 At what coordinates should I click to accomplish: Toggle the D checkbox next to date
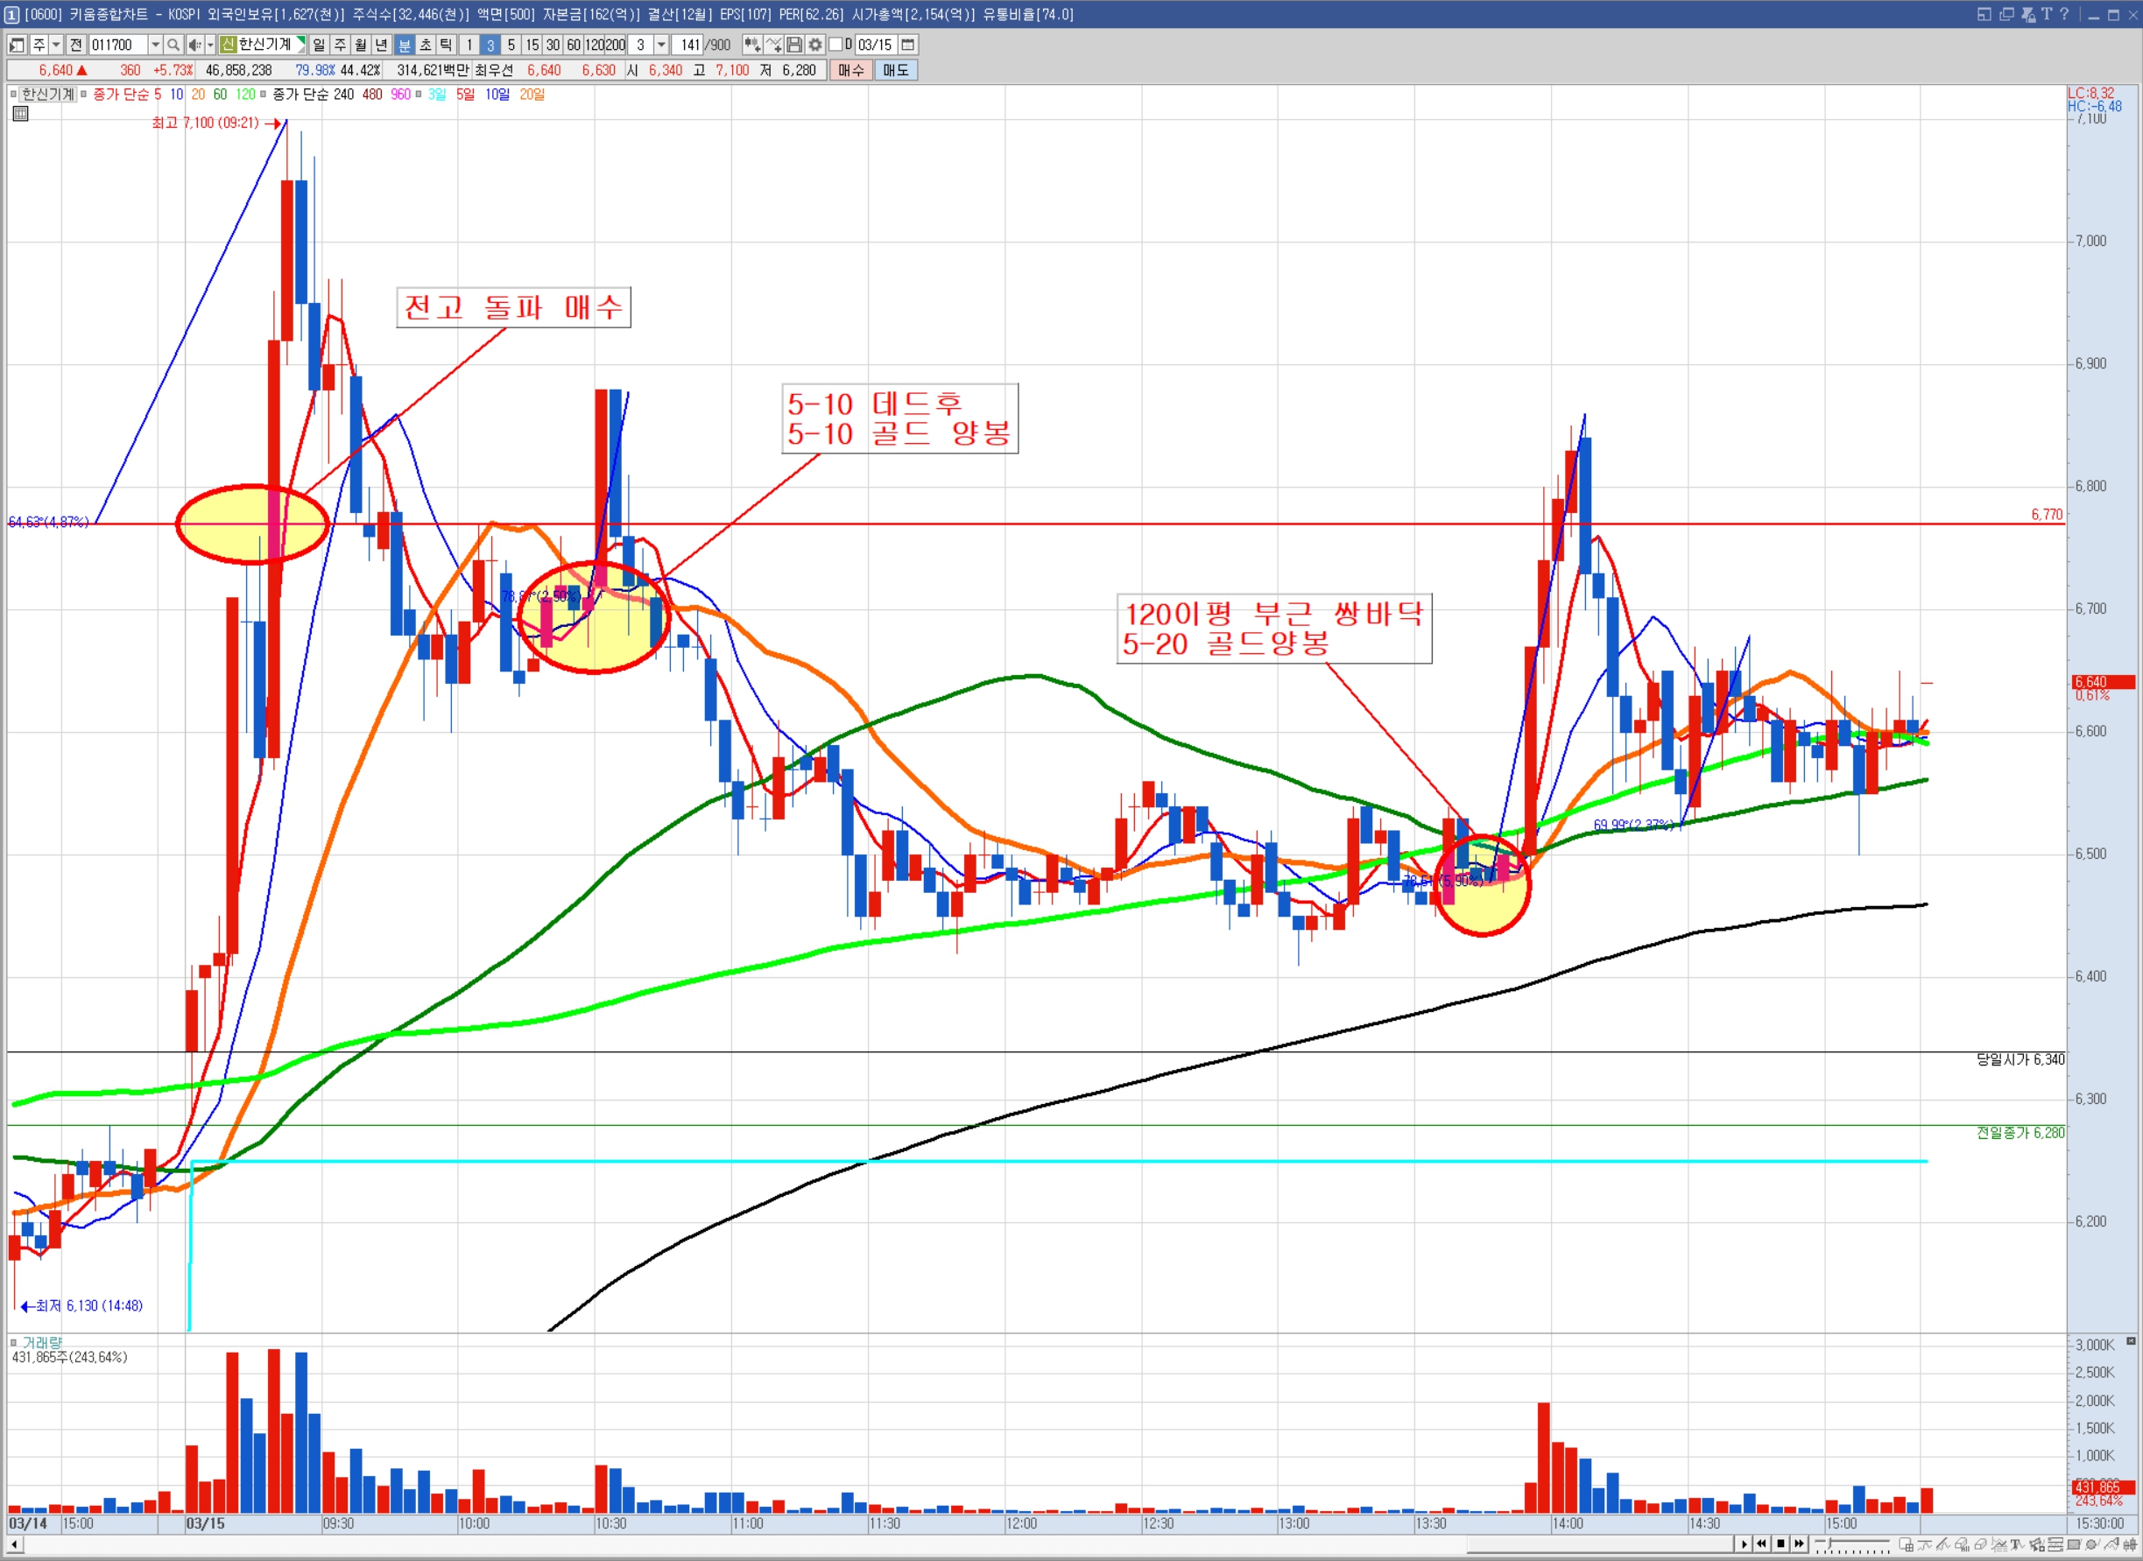pos(835,45)
